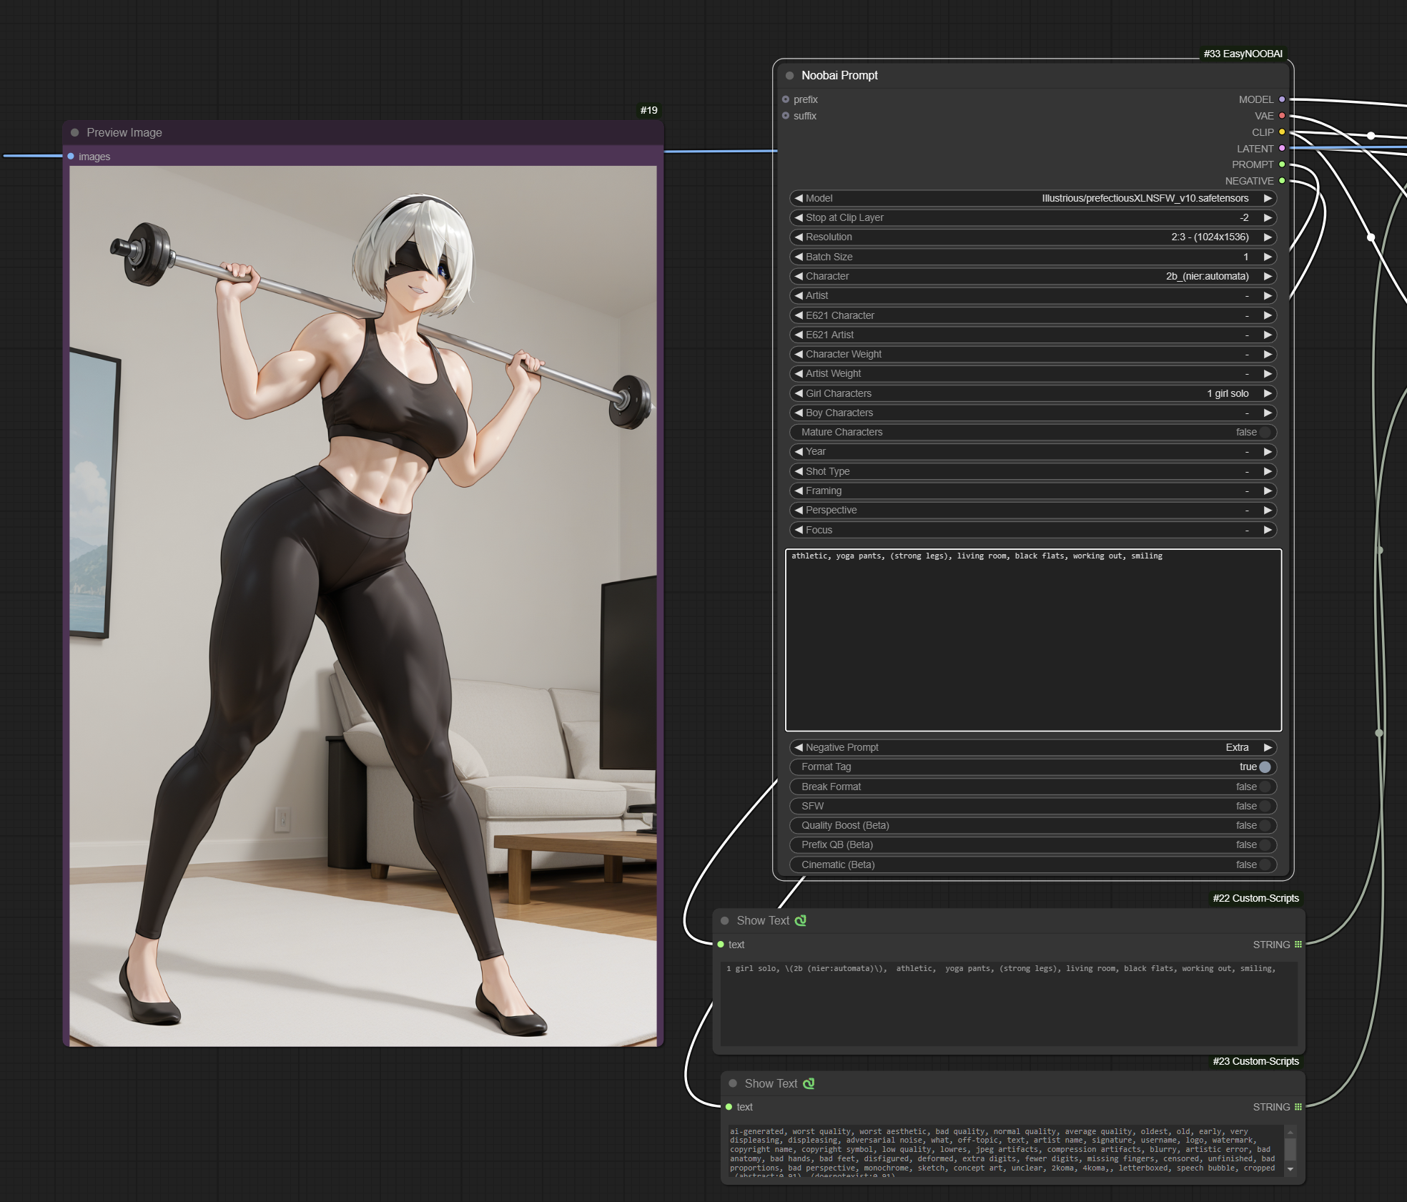Click next arrow on Model selector

(x=1268, y=199)
